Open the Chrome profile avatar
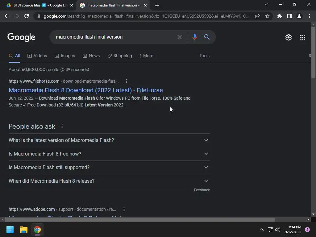The height and width of the screenshot is (237, 316). pyautogui.click(x=299, y=16)
